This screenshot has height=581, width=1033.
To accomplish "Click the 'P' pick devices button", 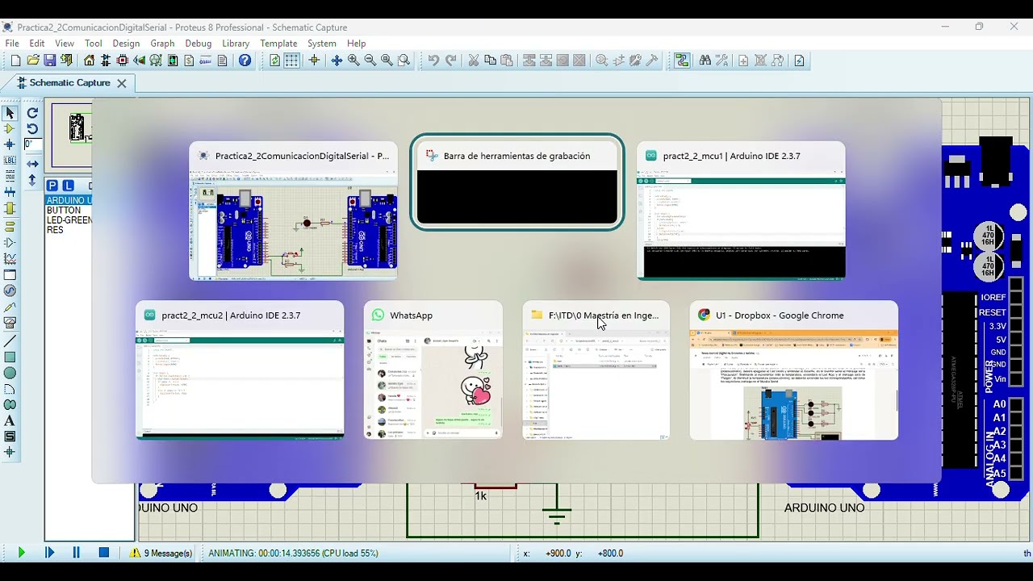I will (x=52, y=186).
